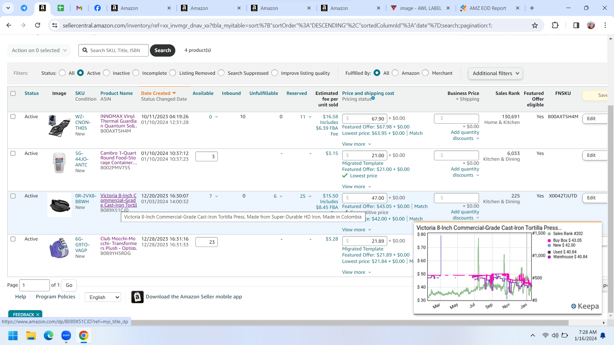Image resolution: width=614 pixels, height=345 pixels.
Task: Click the Chrome taskbar icon
Action: point(84,335)
